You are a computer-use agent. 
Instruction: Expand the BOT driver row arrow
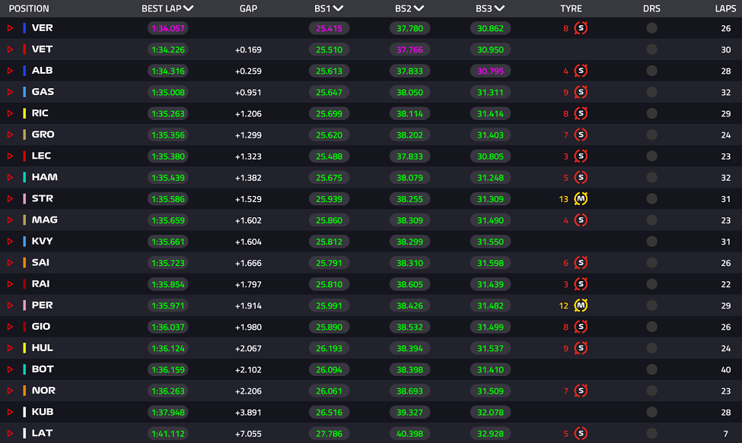click(10, 369)
